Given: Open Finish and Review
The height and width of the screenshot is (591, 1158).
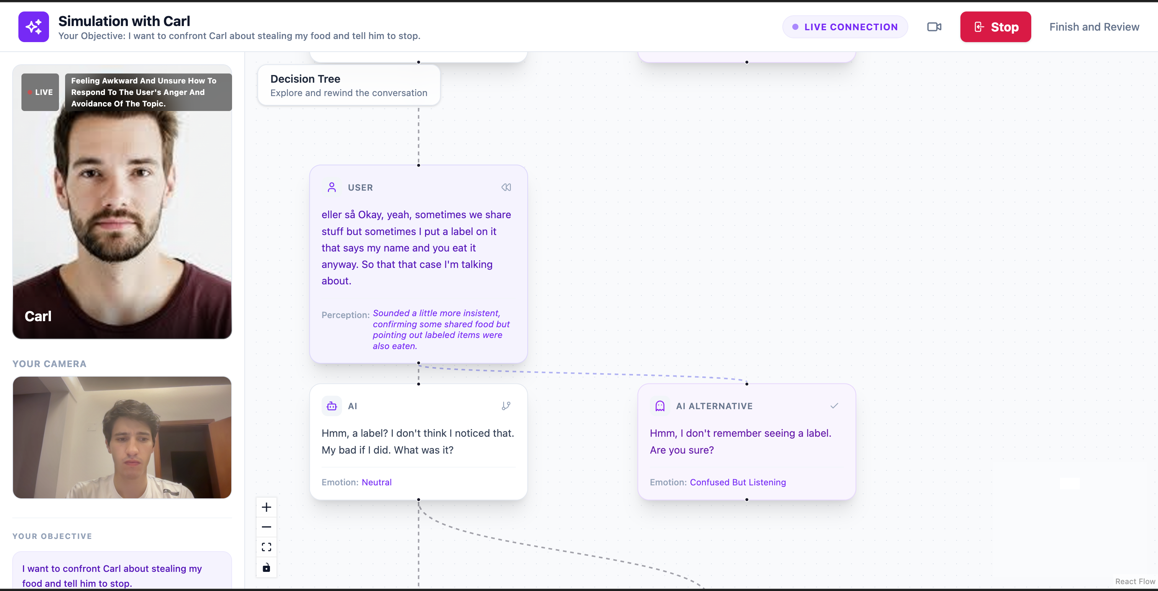Looking at the screenshot, I should coord(1094,27).
